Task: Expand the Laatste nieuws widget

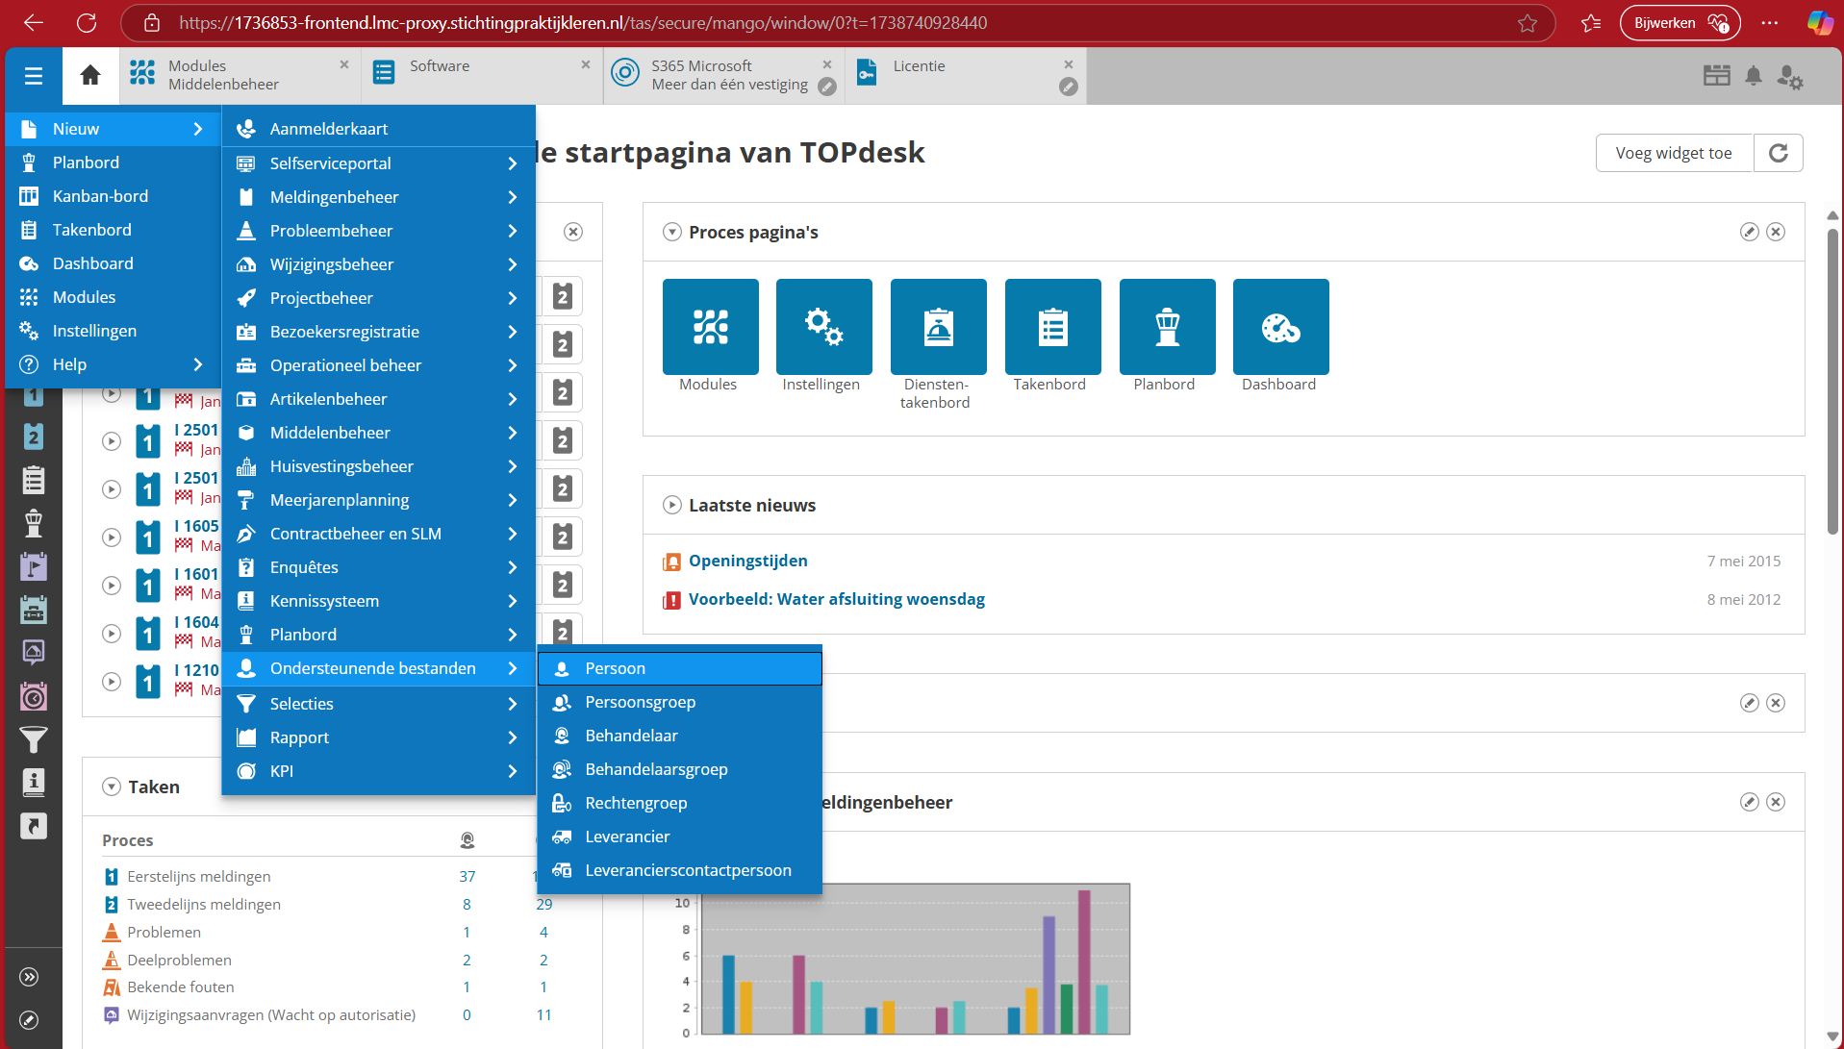Action: 672,505
